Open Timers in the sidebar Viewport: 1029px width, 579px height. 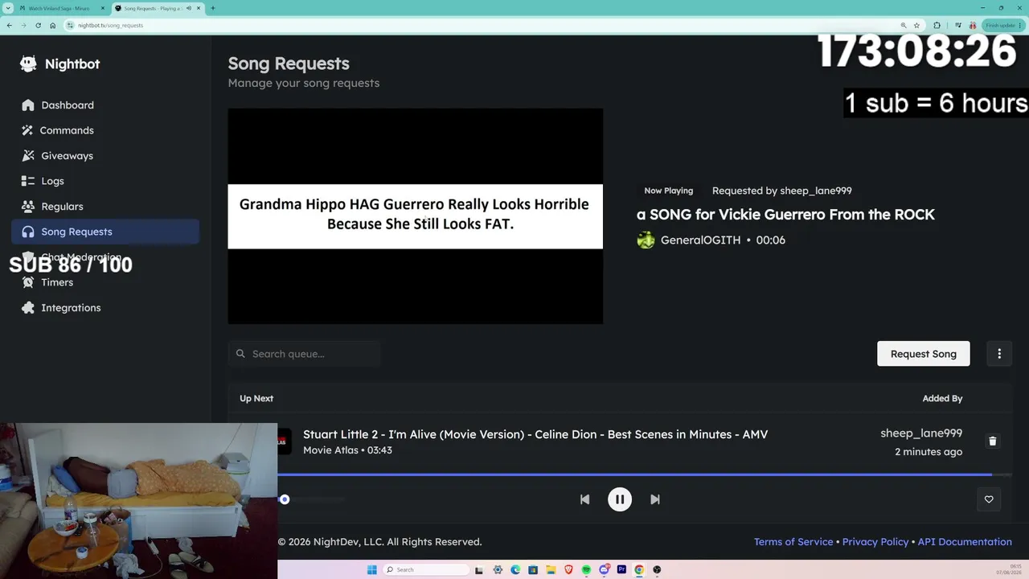point(105,282)
